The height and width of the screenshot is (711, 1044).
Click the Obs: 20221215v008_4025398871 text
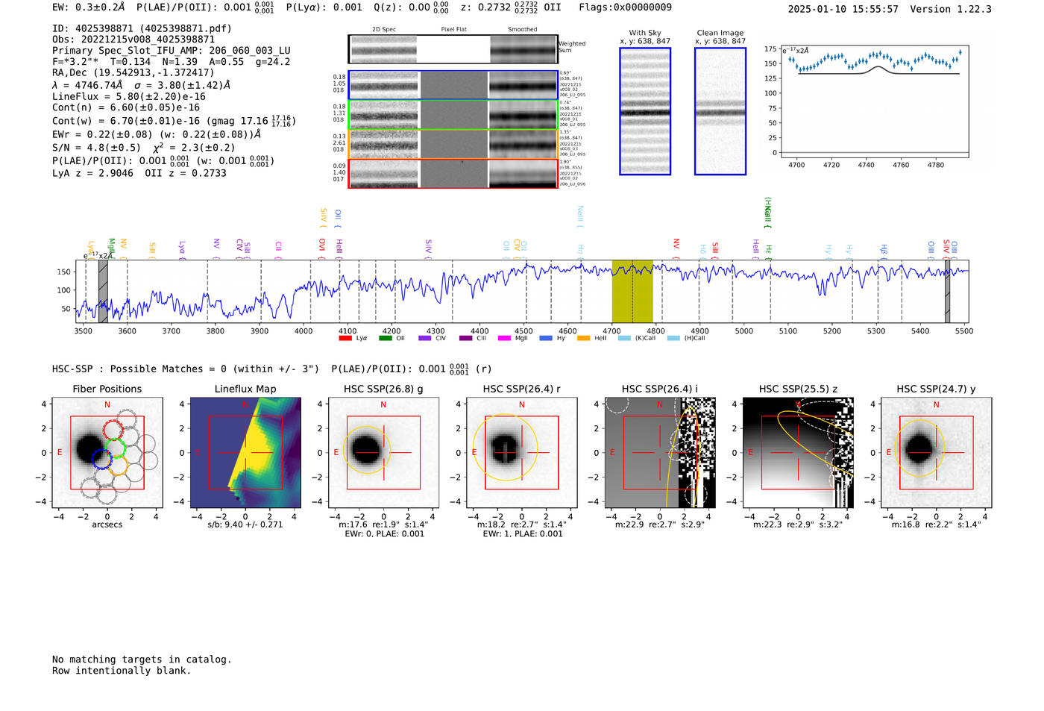pyautogui.click(x=133, y=40)
